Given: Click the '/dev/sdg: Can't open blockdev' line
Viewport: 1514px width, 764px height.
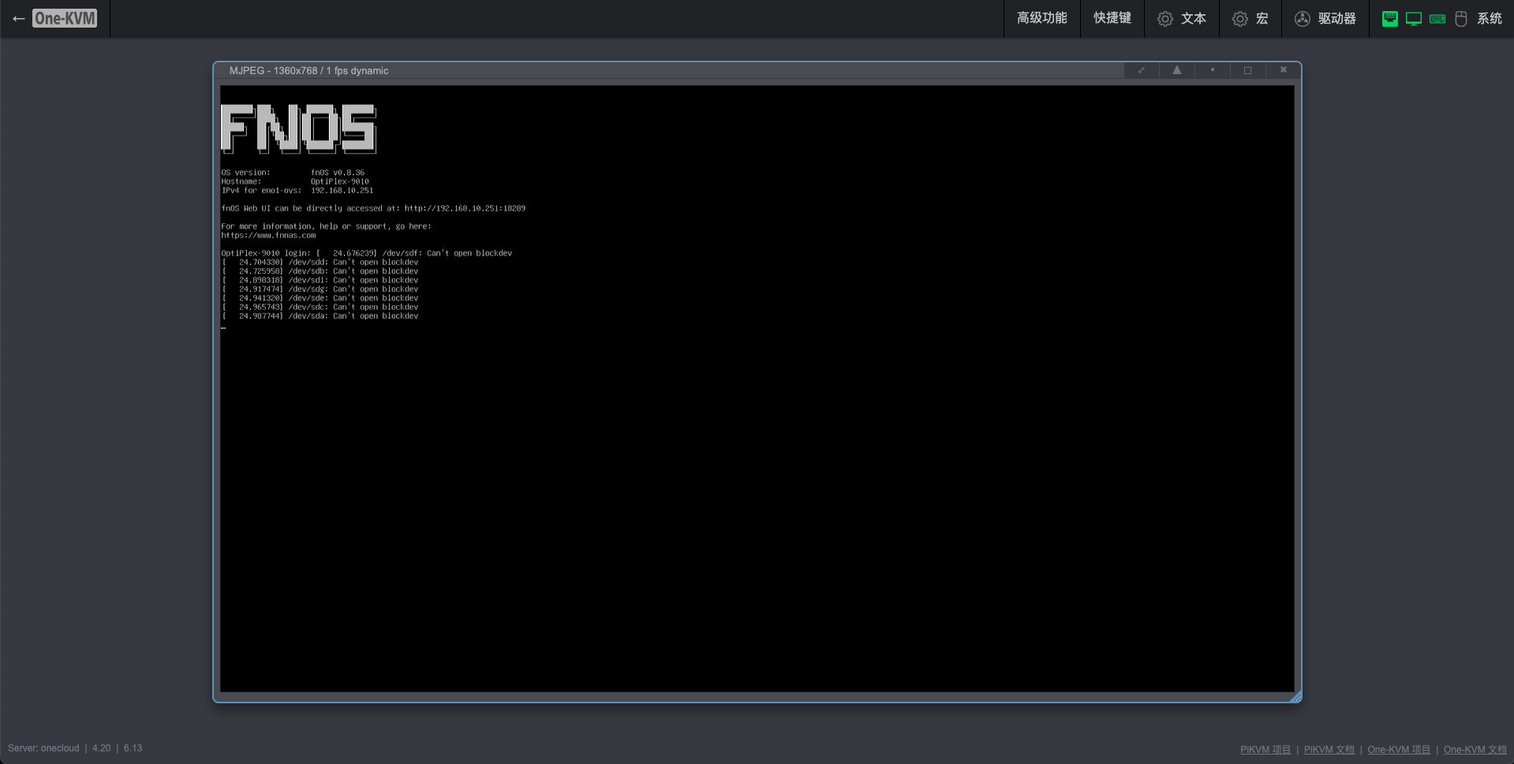Looking at the screenshot, I should pyautogui.click(x=320, y=289).
